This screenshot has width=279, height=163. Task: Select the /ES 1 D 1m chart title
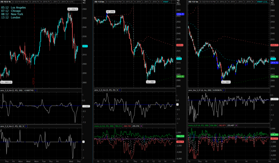(196, 2)
